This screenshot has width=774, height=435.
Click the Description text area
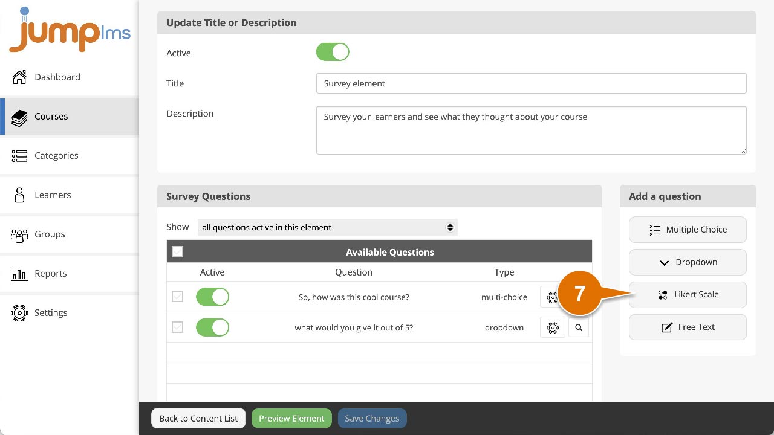[x=531, y=130]
